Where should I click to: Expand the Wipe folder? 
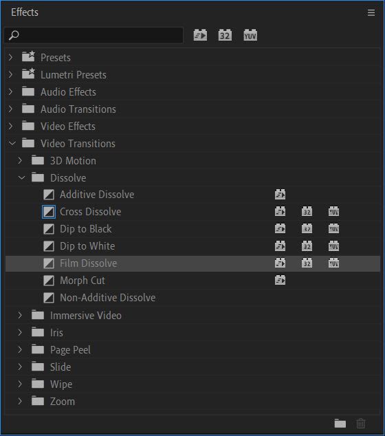tap(20, 384)
